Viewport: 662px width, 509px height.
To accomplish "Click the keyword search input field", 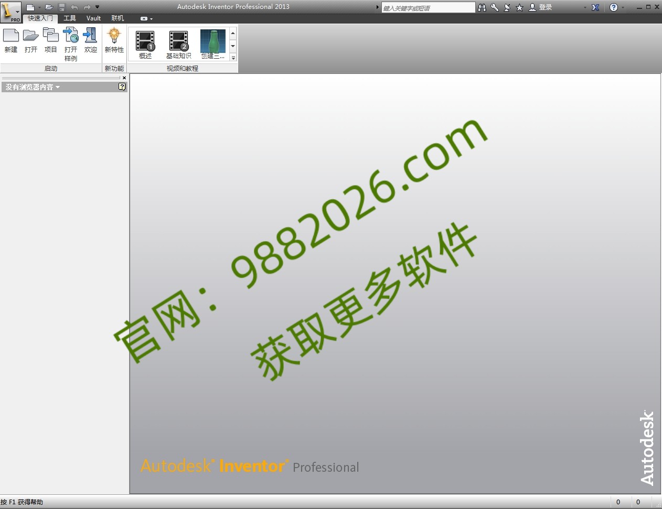I will (x=428, y=7).
